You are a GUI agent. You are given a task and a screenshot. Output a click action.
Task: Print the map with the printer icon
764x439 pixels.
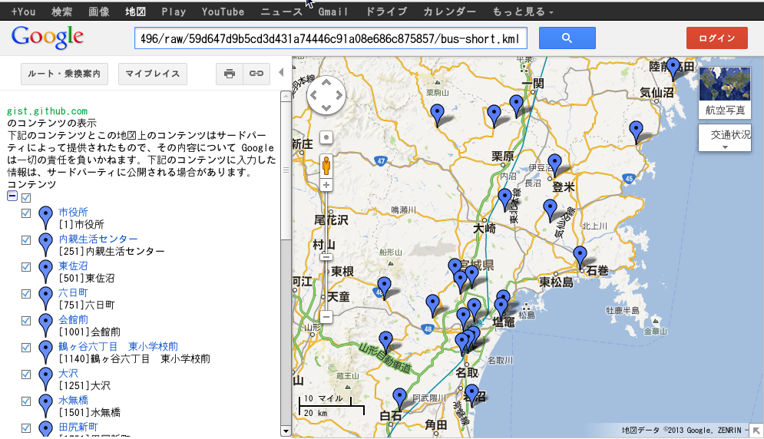(230, 74)
